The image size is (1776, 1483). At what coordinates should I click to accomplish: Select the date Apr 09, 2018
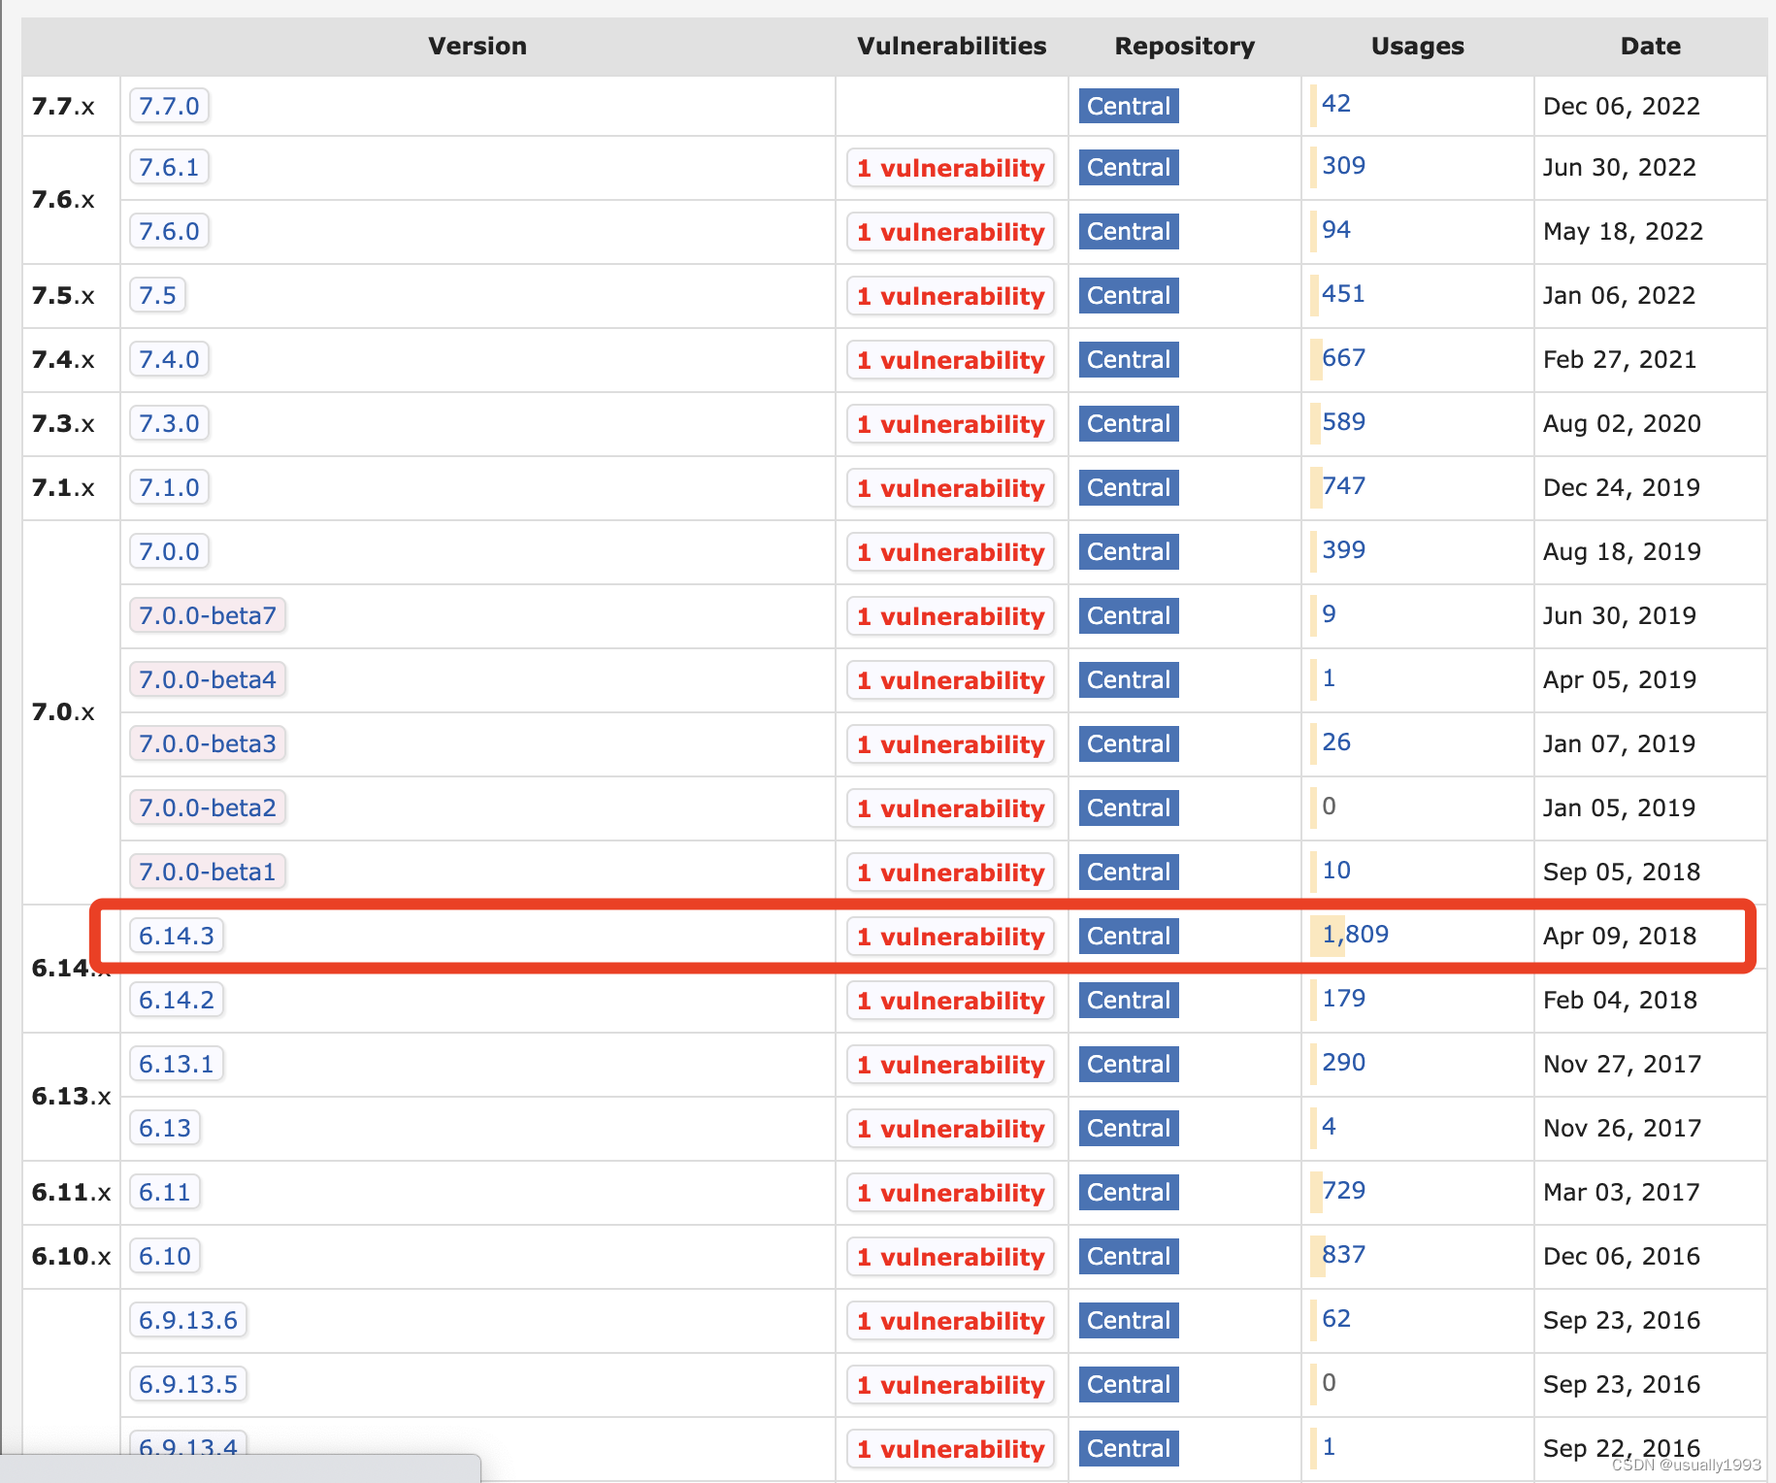pos(1620,936)
